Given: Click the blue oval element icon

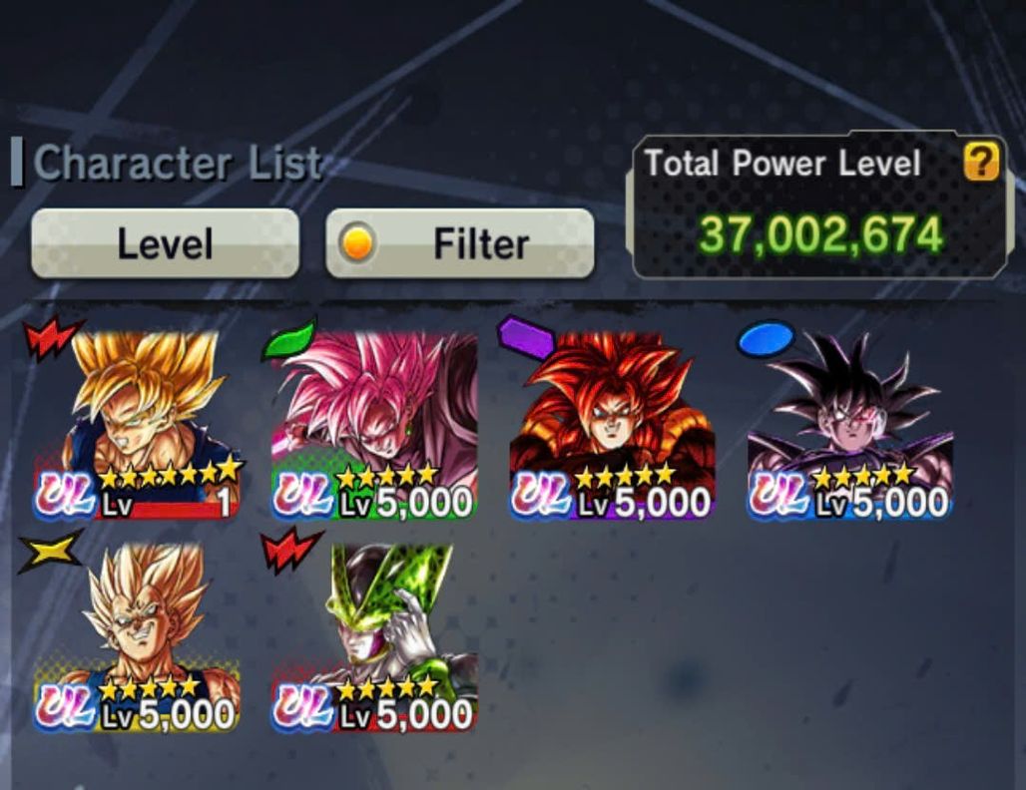Looking at the screenshot, I should coord(766,338).
